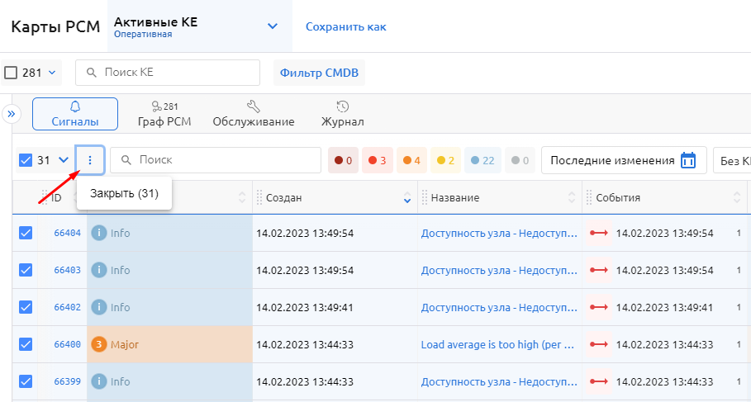
Task: Choose Закрыть (31) from the popup menu
Action: point(124,193)
